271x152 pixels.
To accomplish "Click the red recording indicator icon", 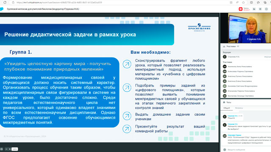I will (x=241, y=9).
